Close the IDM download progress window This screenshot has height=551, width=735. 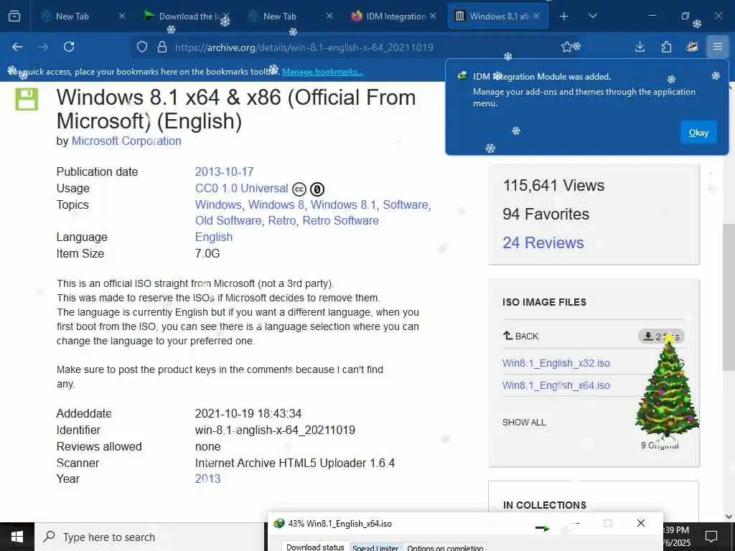point(641,523)
